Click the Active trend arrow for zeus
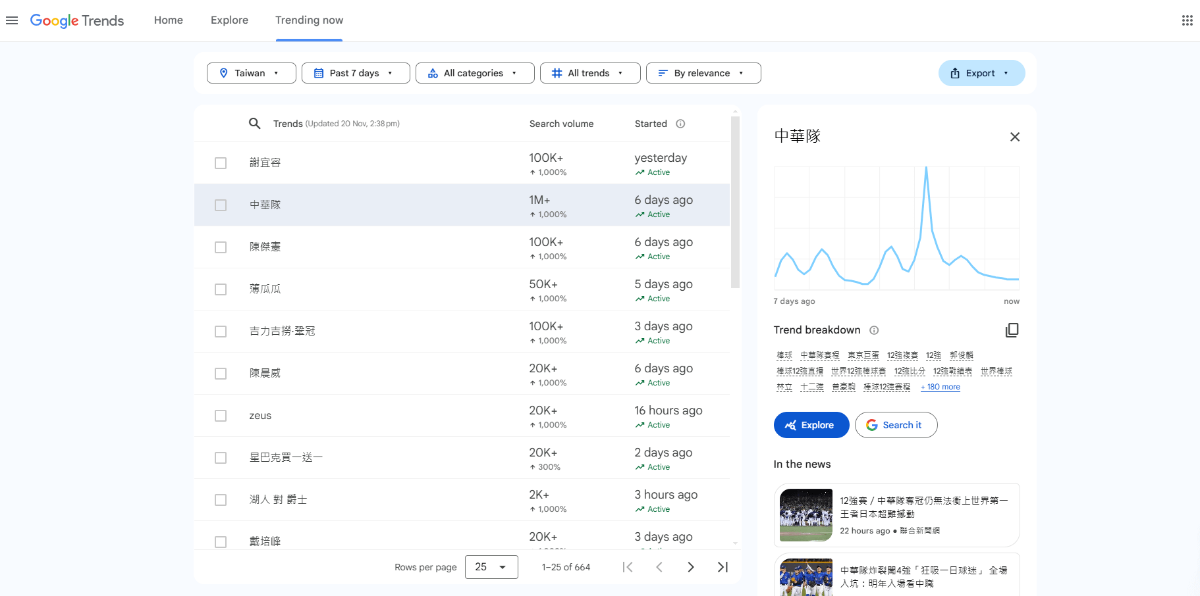Image resolution: width=1200 pixels, height=596 pixels. pyautogui.click(x=640, y=425)
